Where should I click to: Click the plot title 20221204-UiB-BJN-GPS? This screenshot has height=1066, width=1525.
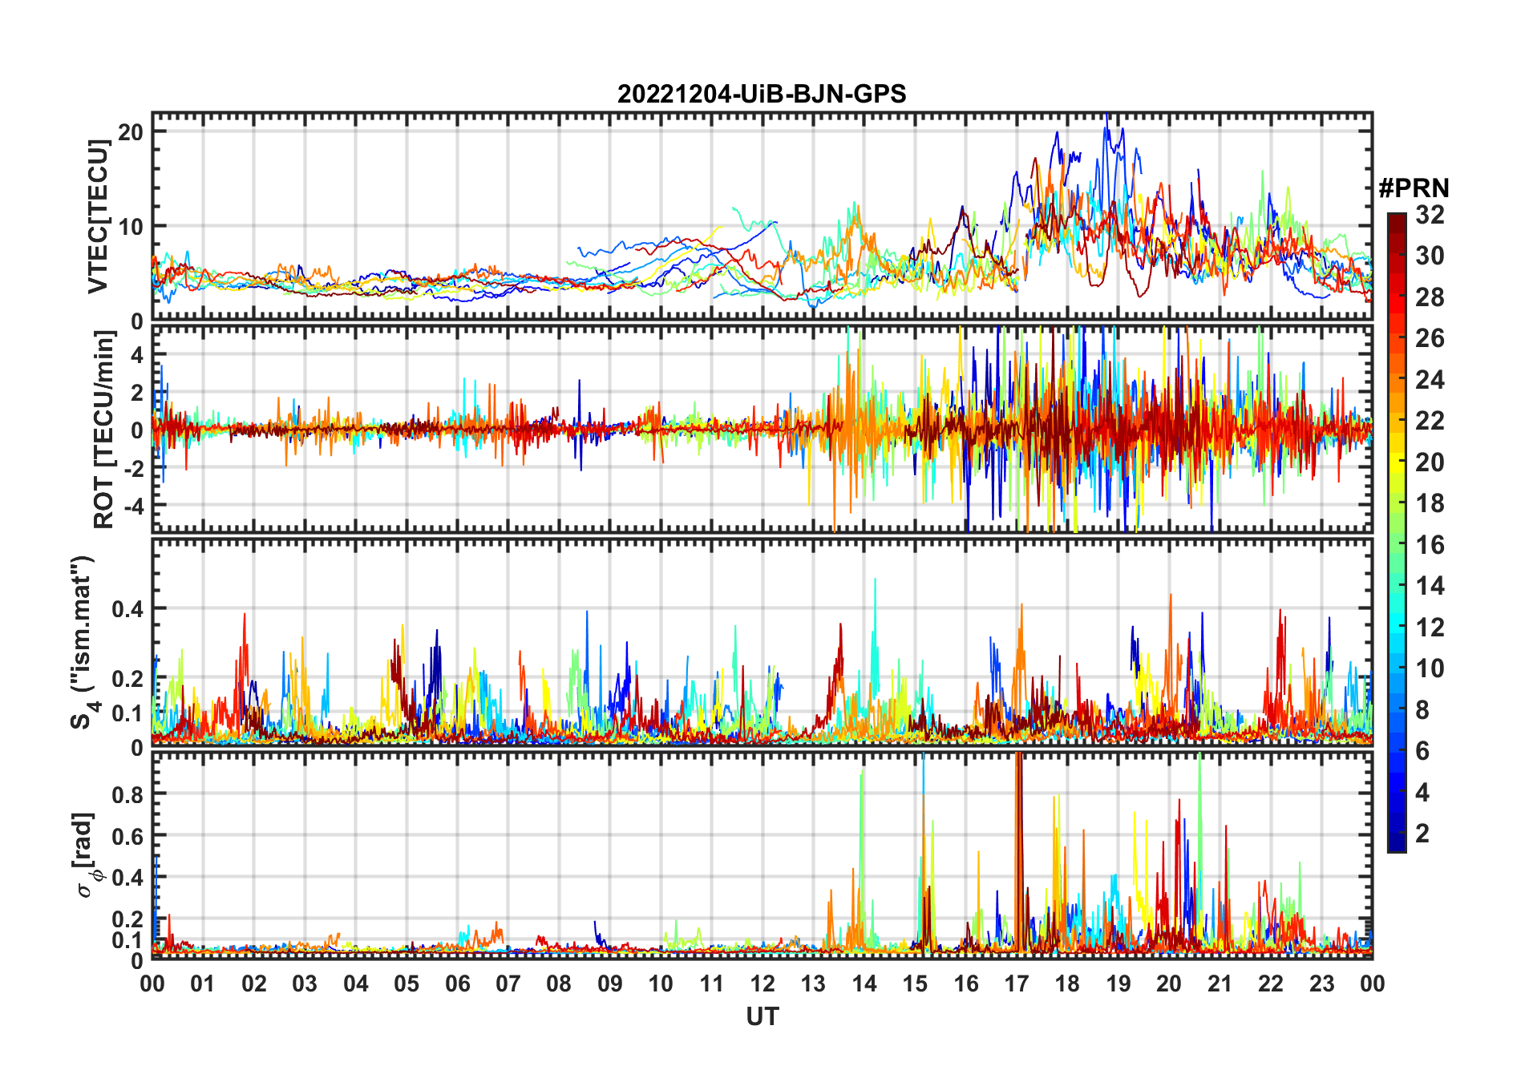click(x=762, y=94)
